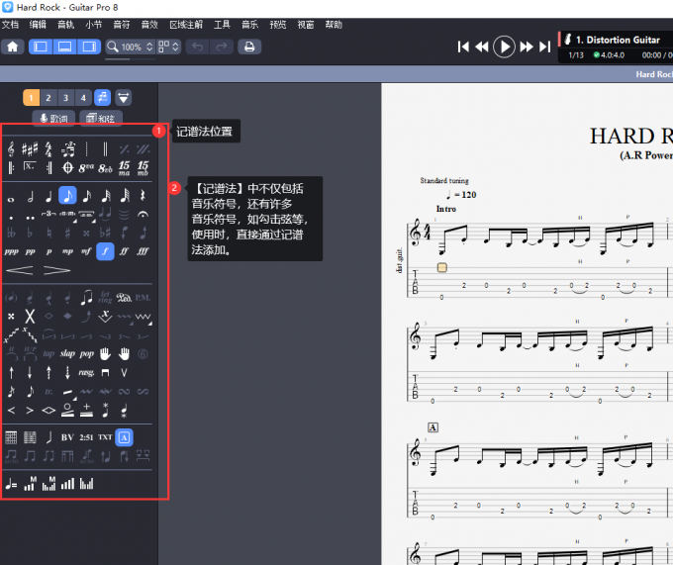
Task: Toggle the right panel visibility button
Action: tap(89, 47)
